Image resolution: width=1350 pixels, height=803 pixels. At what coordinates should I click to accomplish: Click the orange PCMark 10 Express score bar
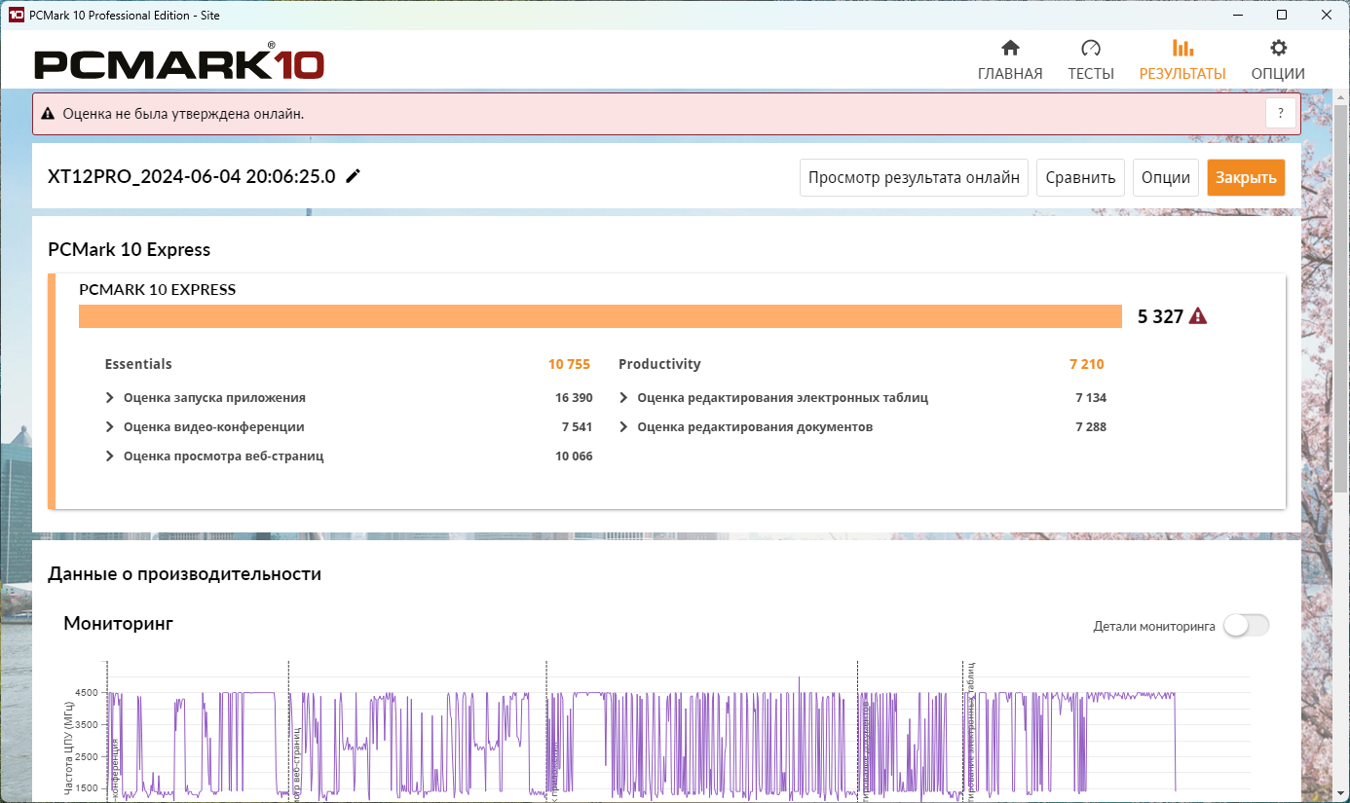point(600,316)
